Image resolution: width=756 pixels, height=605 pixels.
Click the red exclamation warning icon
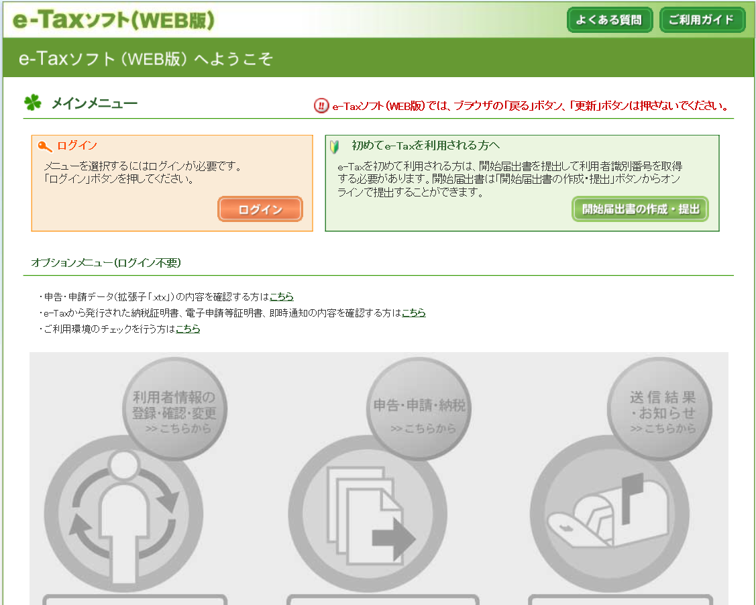click(x=321, y=105)
